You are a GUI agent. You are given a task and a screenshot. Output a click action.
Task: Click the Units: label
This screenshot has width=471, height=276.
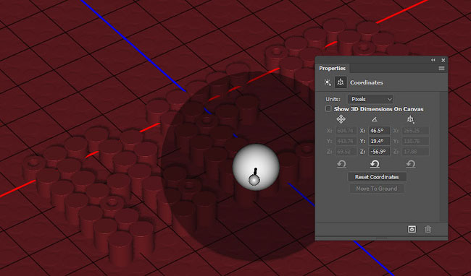[x=333, y=99]
